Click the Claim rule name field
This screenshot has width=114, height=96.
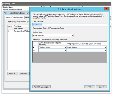point(70,25)
